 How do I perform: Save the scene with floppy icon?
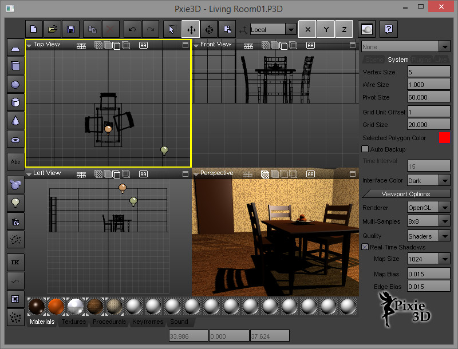[x=70, y=29]
